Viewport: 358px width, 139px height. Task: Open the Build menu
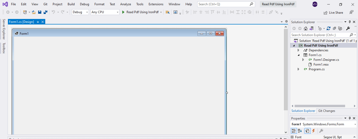coord(71,4)
